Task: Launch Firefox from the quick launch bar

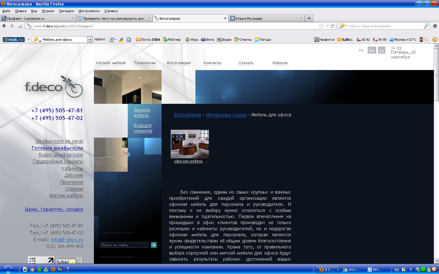Action: pyautogui.click(x=53, y=269)
